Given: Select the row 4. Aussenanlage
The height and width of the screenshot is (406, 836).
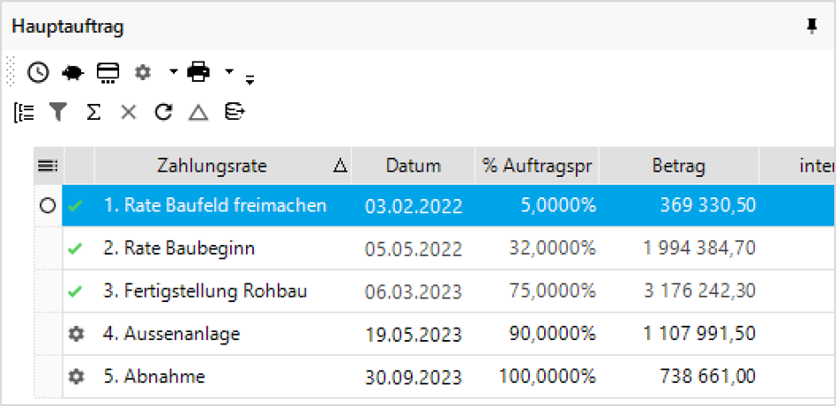Looking at the screenshot, I should [448, 334].
